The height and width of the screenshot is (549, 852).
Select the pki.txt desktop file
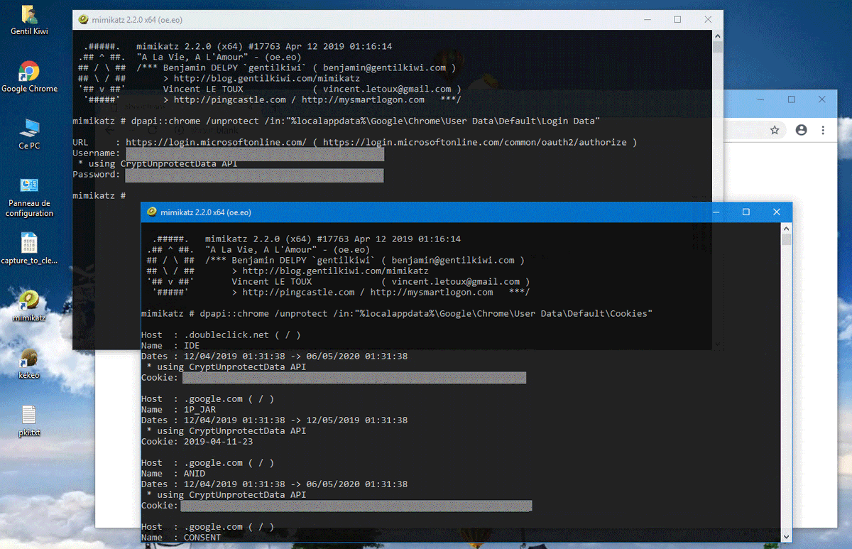[x=29, y=420]
